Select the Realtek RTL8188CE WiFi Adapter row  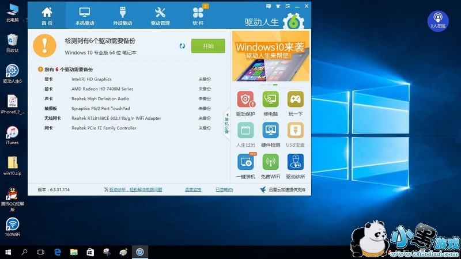pyautogui.click(x=128, y=119)
